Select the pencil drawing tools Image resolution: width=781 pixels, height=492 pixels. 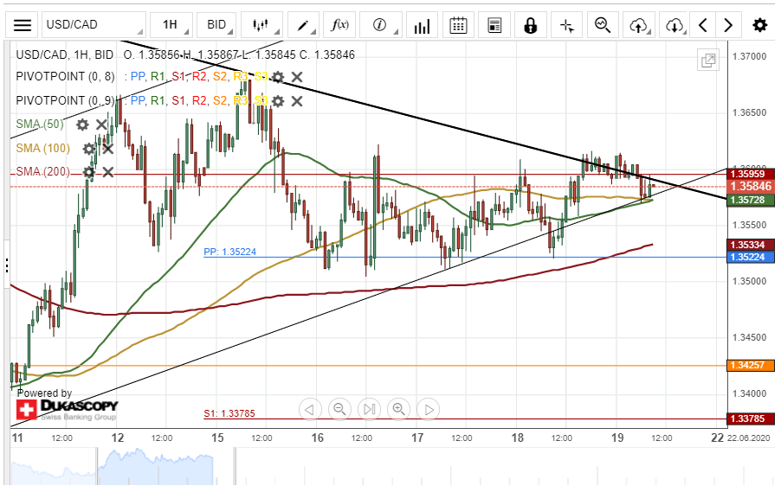[304, 25]
